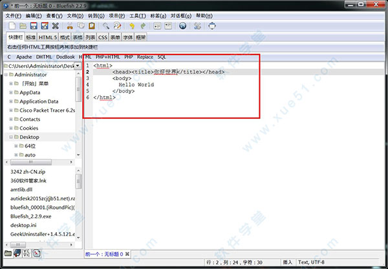Switch to the 表单 toolbar tab
Image resolution: width=388 pixels, height=269 pixels.
(115, 38)
